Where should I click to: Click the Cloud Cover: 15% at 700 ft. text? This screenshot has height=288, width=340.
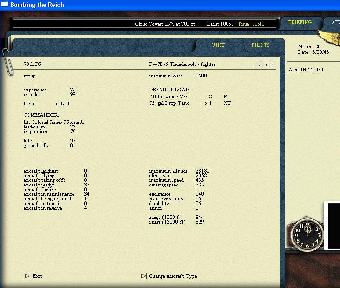[166, 24]
